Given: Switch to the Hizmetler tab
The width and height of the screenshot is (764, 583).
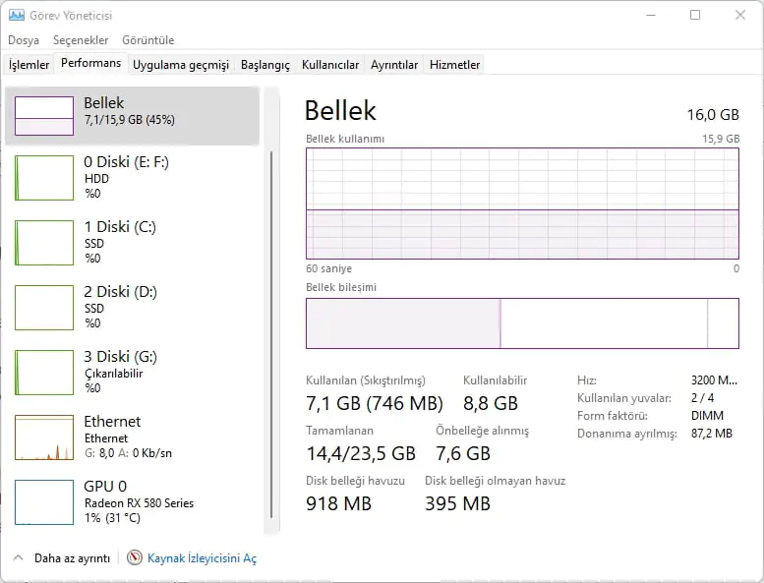Looking at the screenshot, I should 454,65.
